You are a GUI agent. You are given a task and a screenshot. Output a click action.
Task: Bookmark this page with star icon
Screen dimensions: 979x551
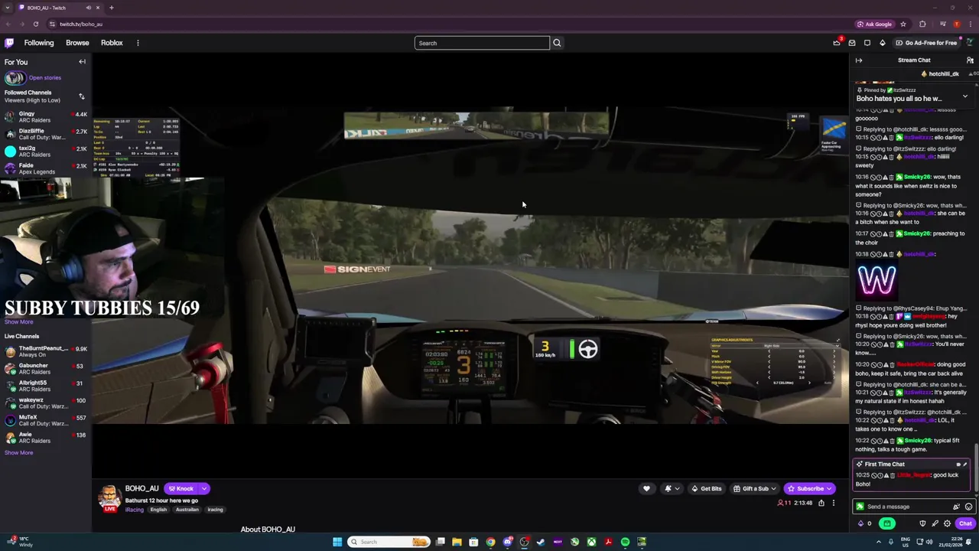pyautogui.click(x=903, y=24)
